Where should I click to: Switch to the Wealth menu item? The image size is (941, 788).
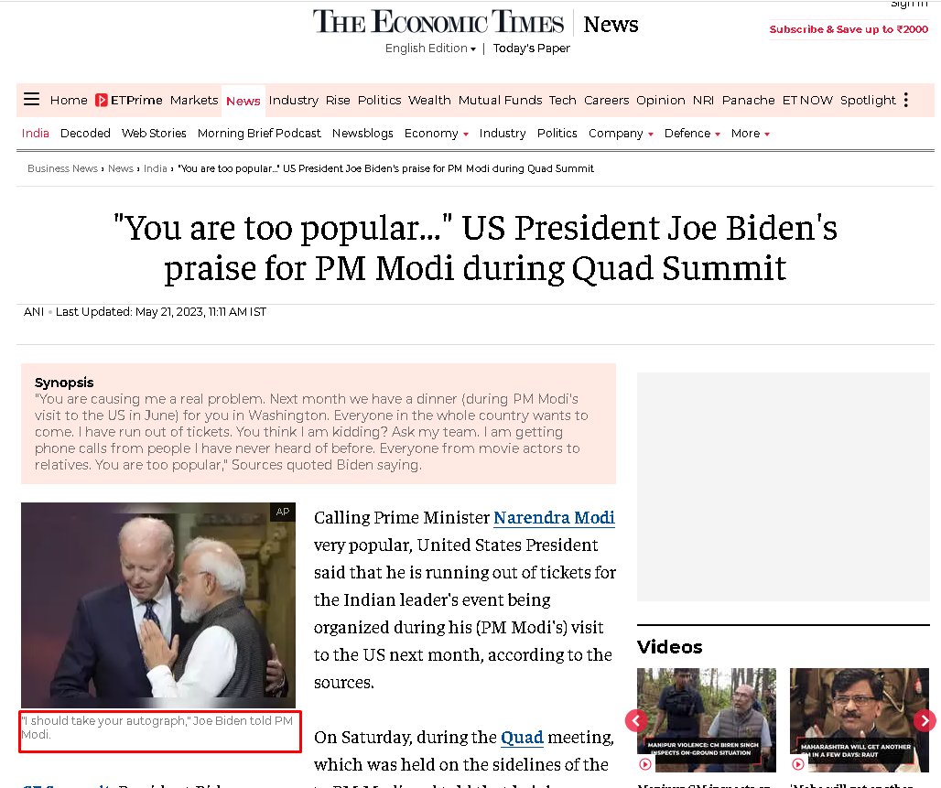click(x=429, y=101)
